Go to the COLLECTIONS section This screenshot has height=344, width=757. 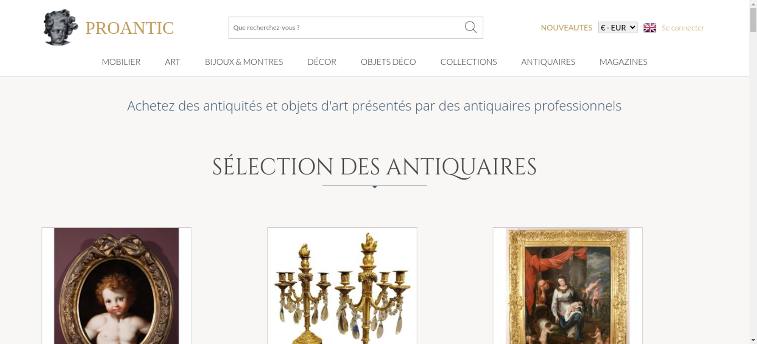point(469,62)
